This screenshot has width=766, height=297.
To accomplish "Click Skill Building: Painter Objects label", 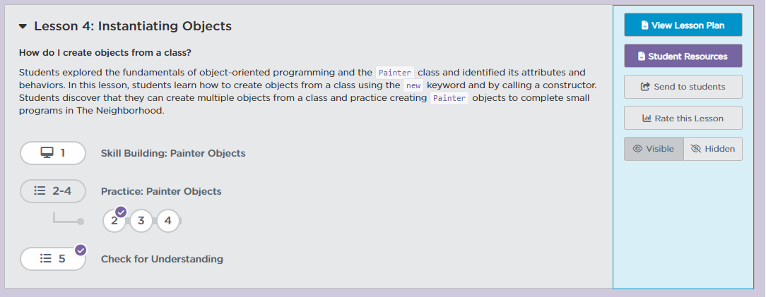I will point(173,153).
